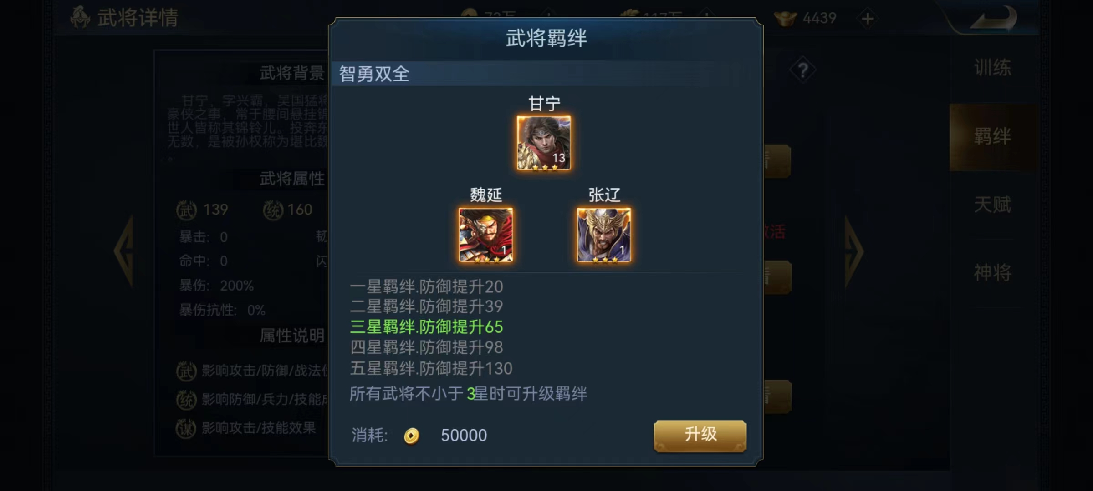
Task: Click the 谋 attribute icon in 属性说明
Action: pos(186,428)
